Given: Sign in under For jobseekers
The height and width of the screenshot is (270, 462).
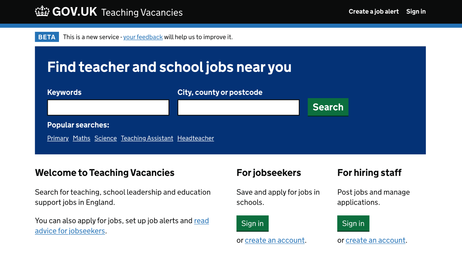Looking at the screenshot, I should click(x=252, y=223).
